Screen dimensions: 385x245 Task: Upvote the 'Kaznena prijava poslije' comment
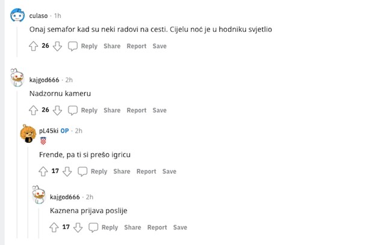coord(54,228)
